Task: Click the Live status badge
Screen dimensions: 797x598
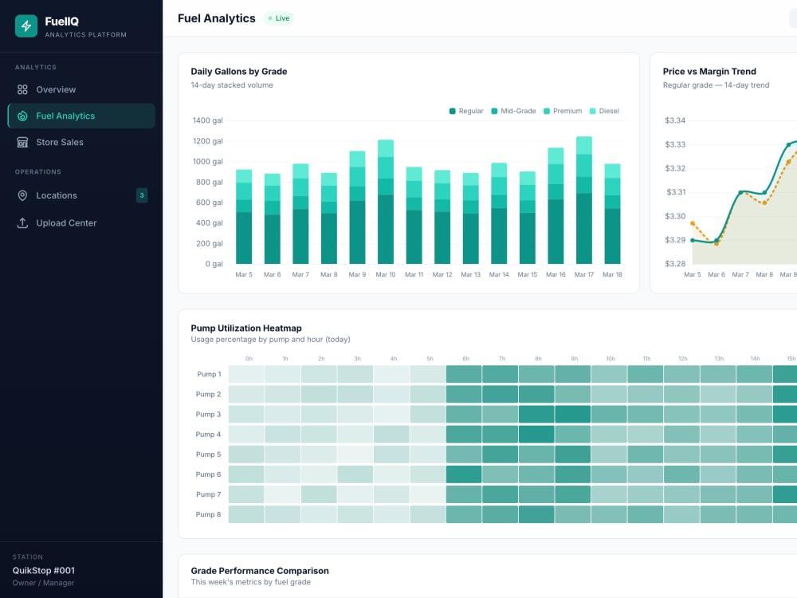Action: [x=279, y=18]
